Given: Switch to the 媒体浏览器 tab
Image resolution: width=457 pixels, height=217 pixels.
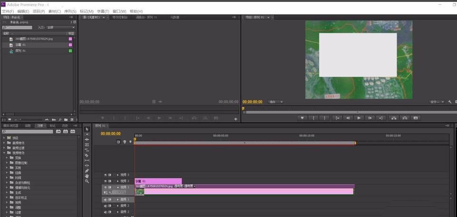Looking at the screenshot, I should point(11,126).
